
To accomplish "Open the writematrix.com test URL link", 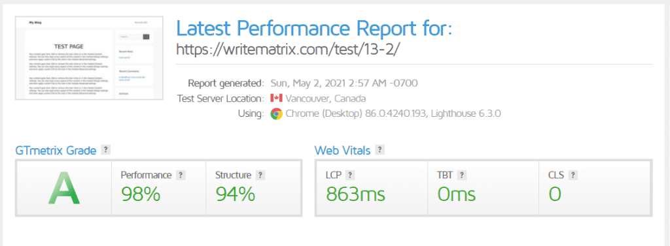I will (288, 50).
